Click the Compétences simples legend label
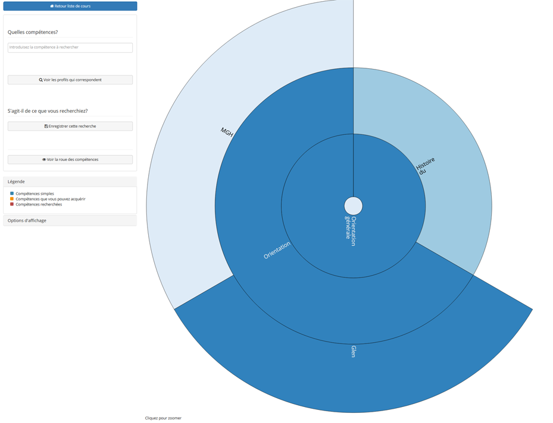This screenshot has width=553, height=423. (x=35, y=194)
